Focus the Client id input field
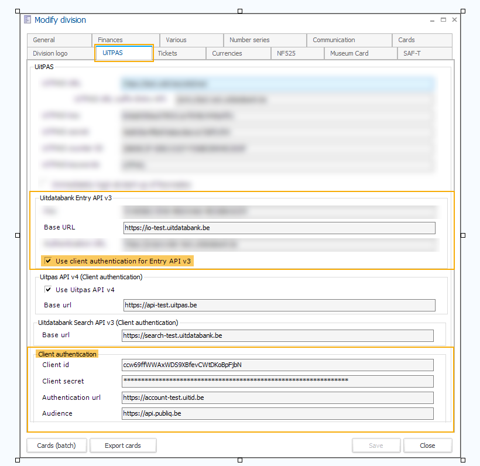The height and width of the screenshot is (466, 480). click(x=277, y=365)
